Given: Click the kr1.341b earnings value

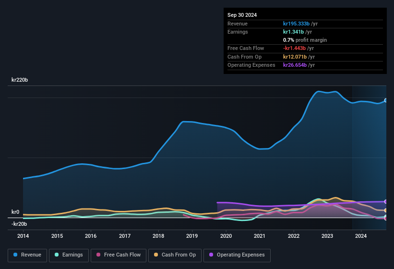Looking at the screenshot, I should [294, 32].
